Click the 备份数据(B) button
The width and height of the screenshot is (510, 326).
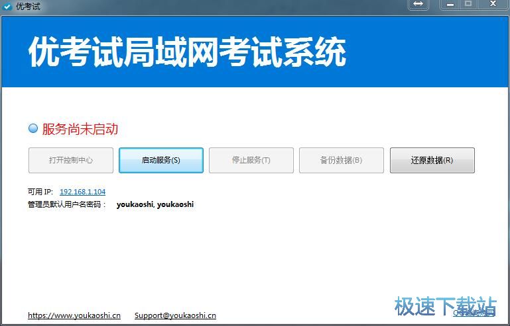click(x=341, y=160)
